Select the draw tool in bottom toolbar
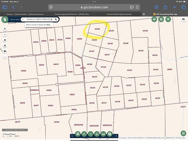 (84, 134)
